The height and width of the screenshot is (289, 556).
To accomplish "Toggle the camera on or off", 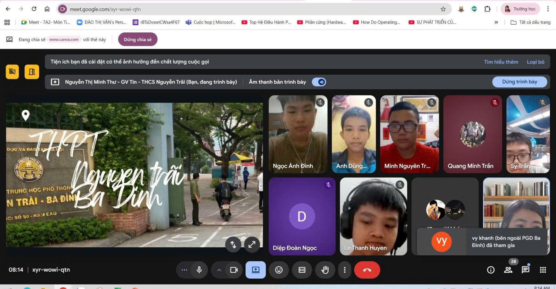I will (234, 270).
